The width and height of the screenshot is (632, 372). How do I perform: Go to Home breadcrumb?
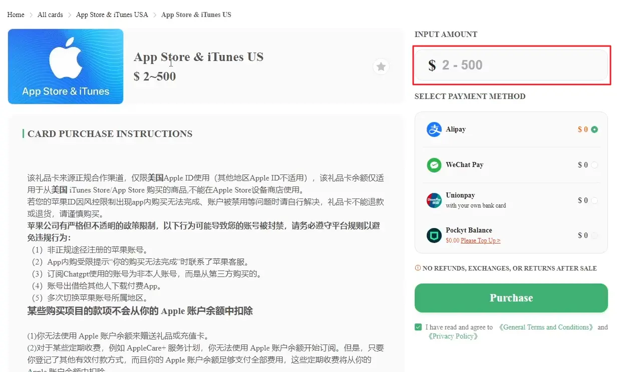[x=16, y=14]
